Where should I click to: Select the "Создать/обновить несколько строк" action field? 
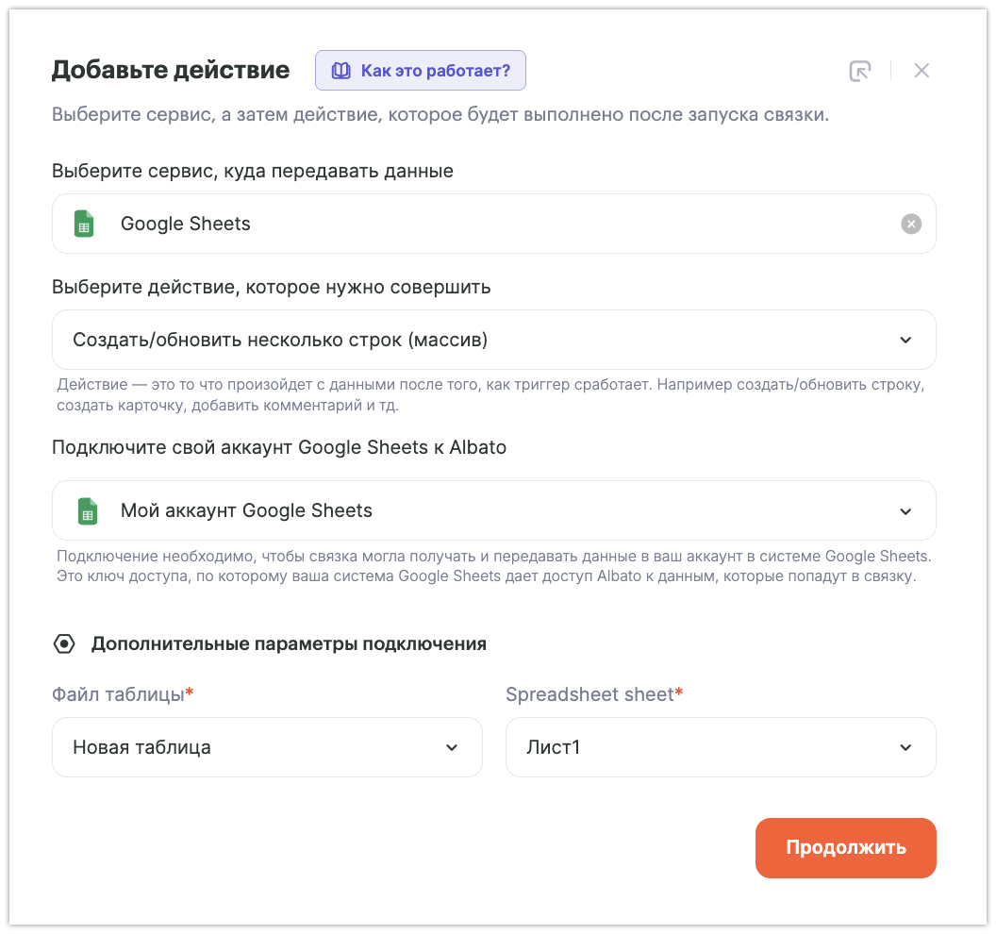pyautogui.click(x=472, y=340)
